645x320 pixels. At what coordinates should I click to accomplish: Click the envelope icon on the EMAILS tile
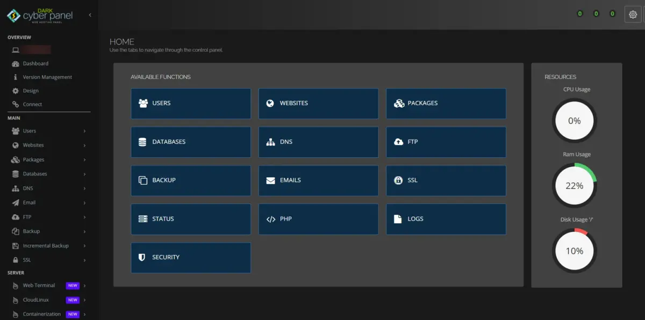(271, 180)
